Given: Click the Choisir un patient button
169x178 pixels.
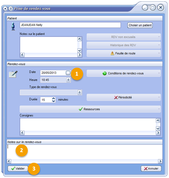Looking at the screenshot, I should (140, 25).
